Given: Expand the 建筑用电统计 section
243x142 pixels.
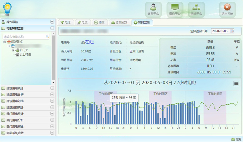Looking at the screenshot, I should click(52, 88).
